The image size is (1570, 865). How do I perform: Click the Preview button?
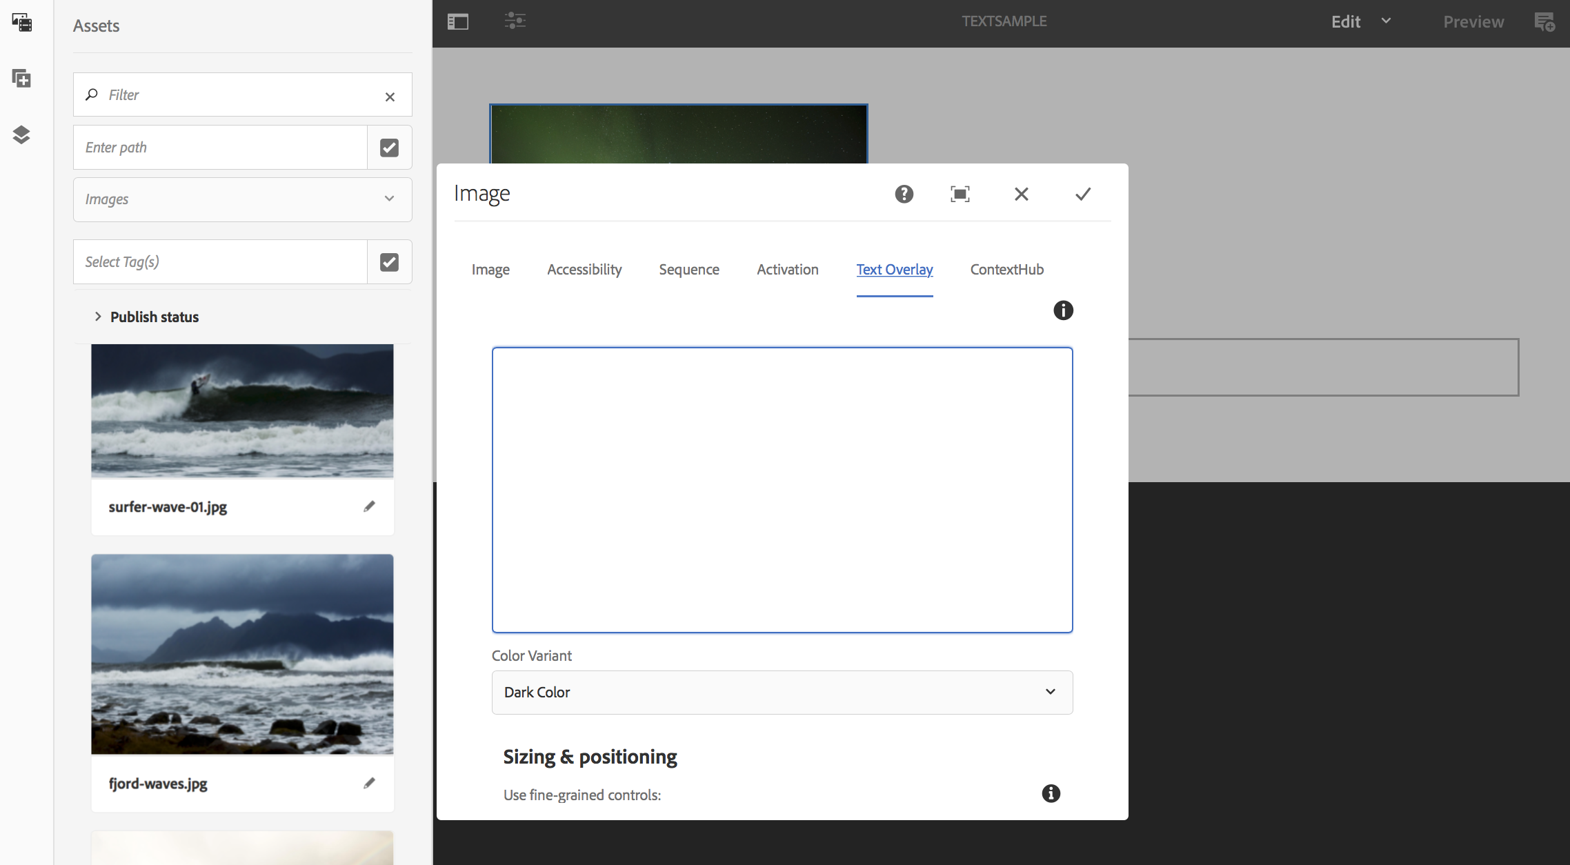[x=1473, y=22]
